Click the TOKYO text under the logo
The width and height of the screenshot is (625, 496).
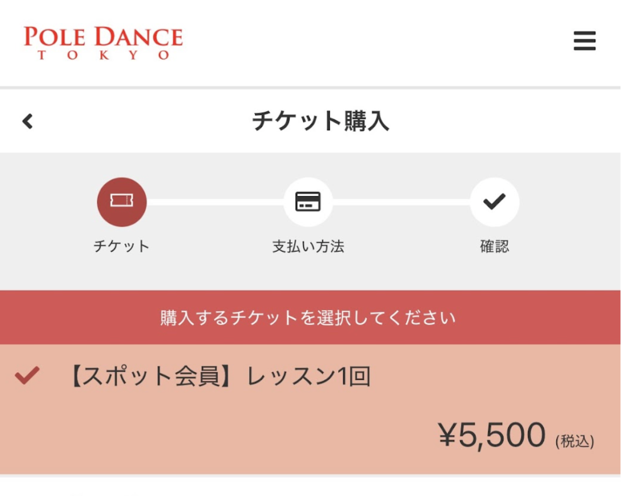(x=103, y=55)
